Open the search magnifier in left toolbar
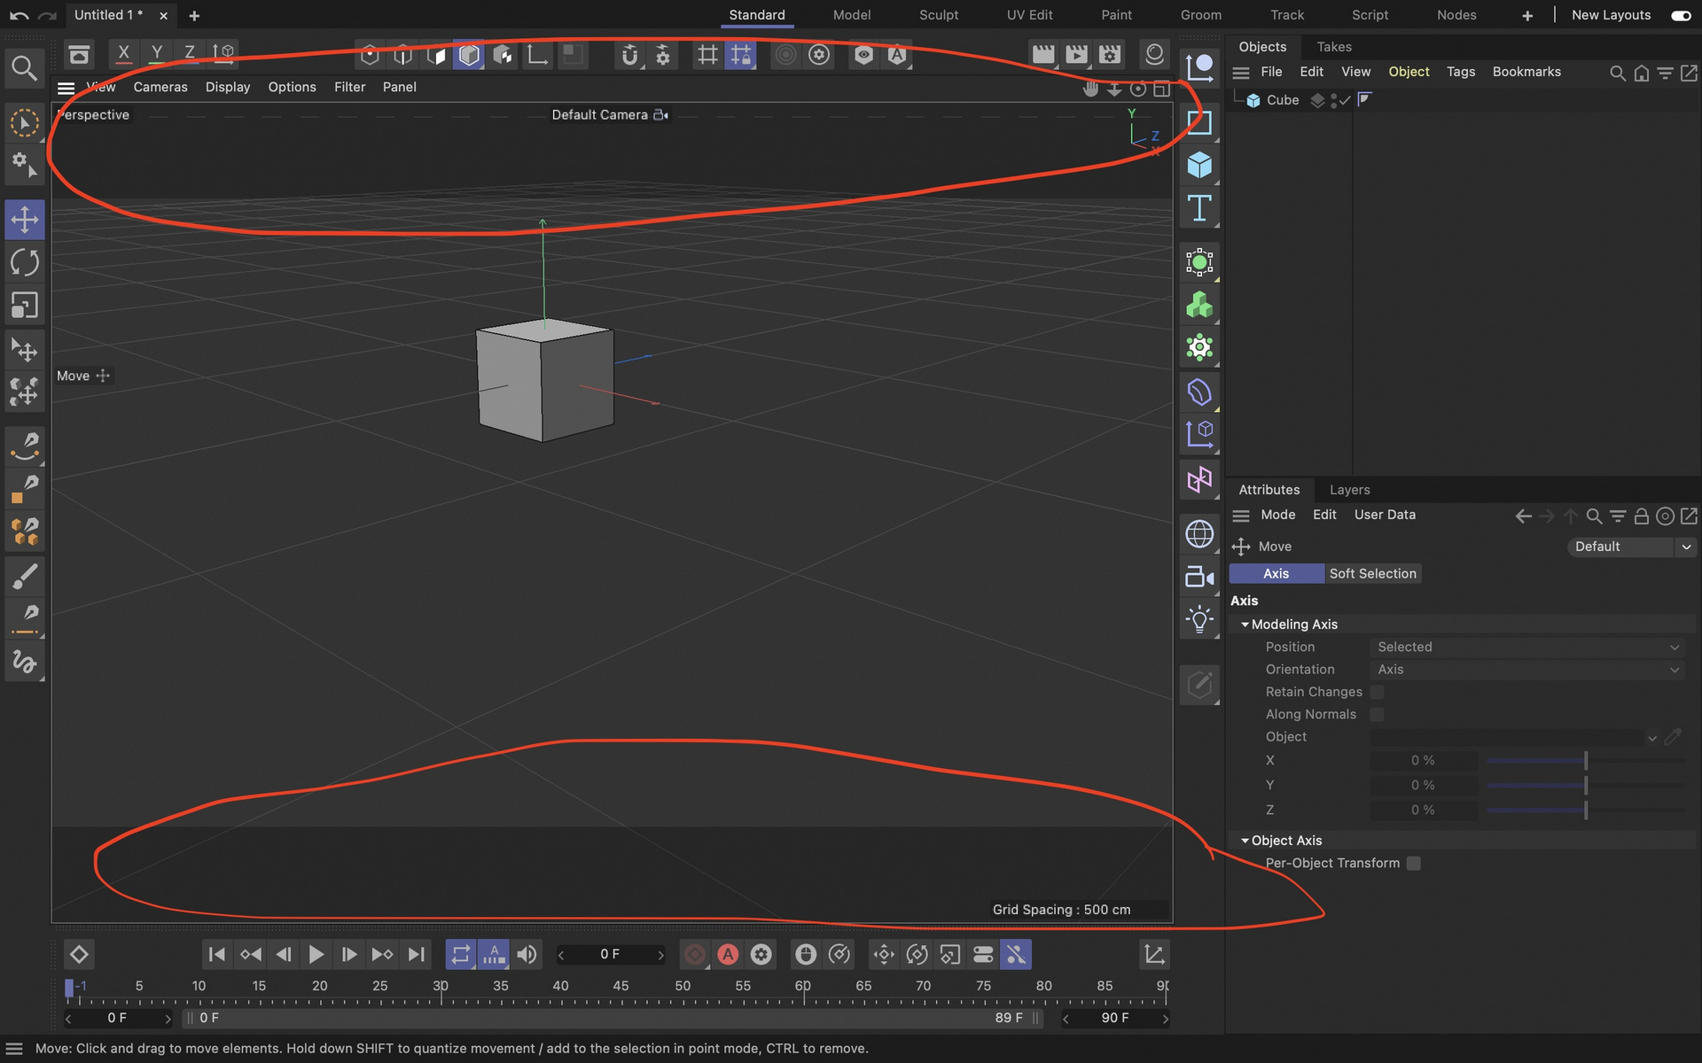 point(25,68)
